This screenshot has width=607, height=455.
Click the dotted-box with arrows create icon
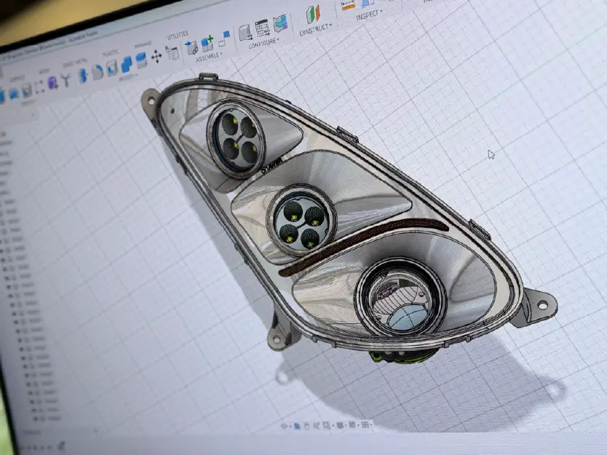click(x=39, y=87)
